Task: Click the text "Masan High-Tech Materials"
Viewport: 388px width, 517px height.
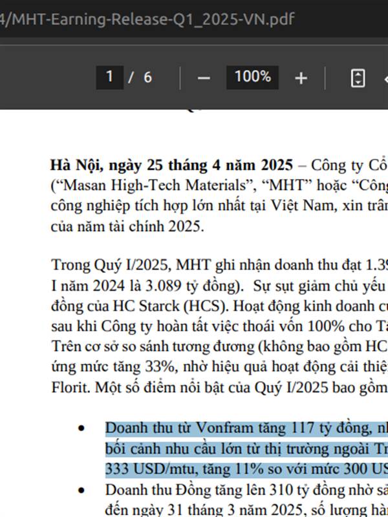Action: coord(155,185)
